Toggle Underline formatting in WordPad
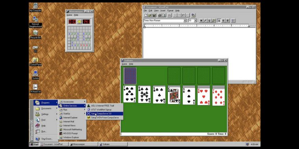Viewport: 299px width, 149px height. [209, 20]
